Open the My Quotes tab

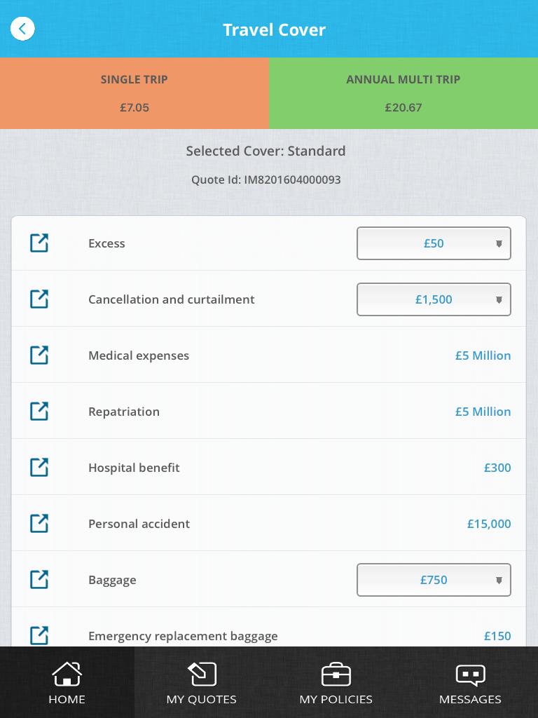pos(201,682)
